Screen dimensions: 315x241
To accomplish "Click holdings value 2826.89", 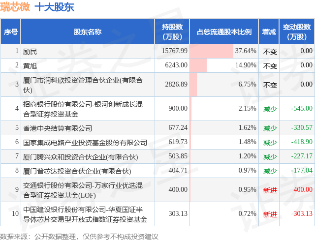I will tap(176, 84).
